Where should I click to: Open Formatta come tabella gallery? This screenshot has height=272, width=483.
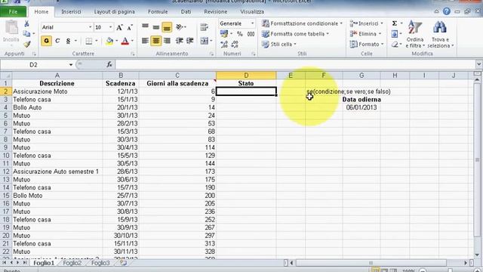coord(295,34)
